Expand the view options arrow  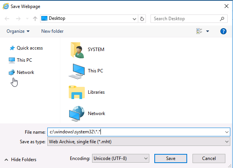pyautogui.click(x=207, y=31)
